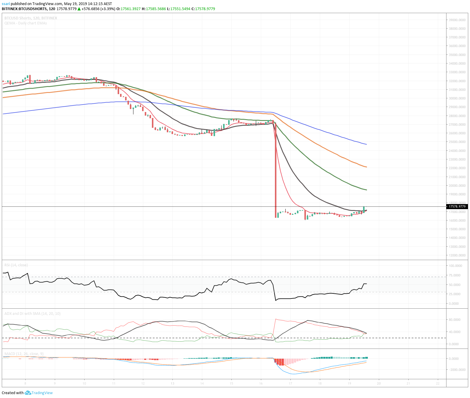Image resolution: width=470 pixels, height=398 pixels.
Task: Select the MACD (12, 26, close, 9) title
Action: 24,354
